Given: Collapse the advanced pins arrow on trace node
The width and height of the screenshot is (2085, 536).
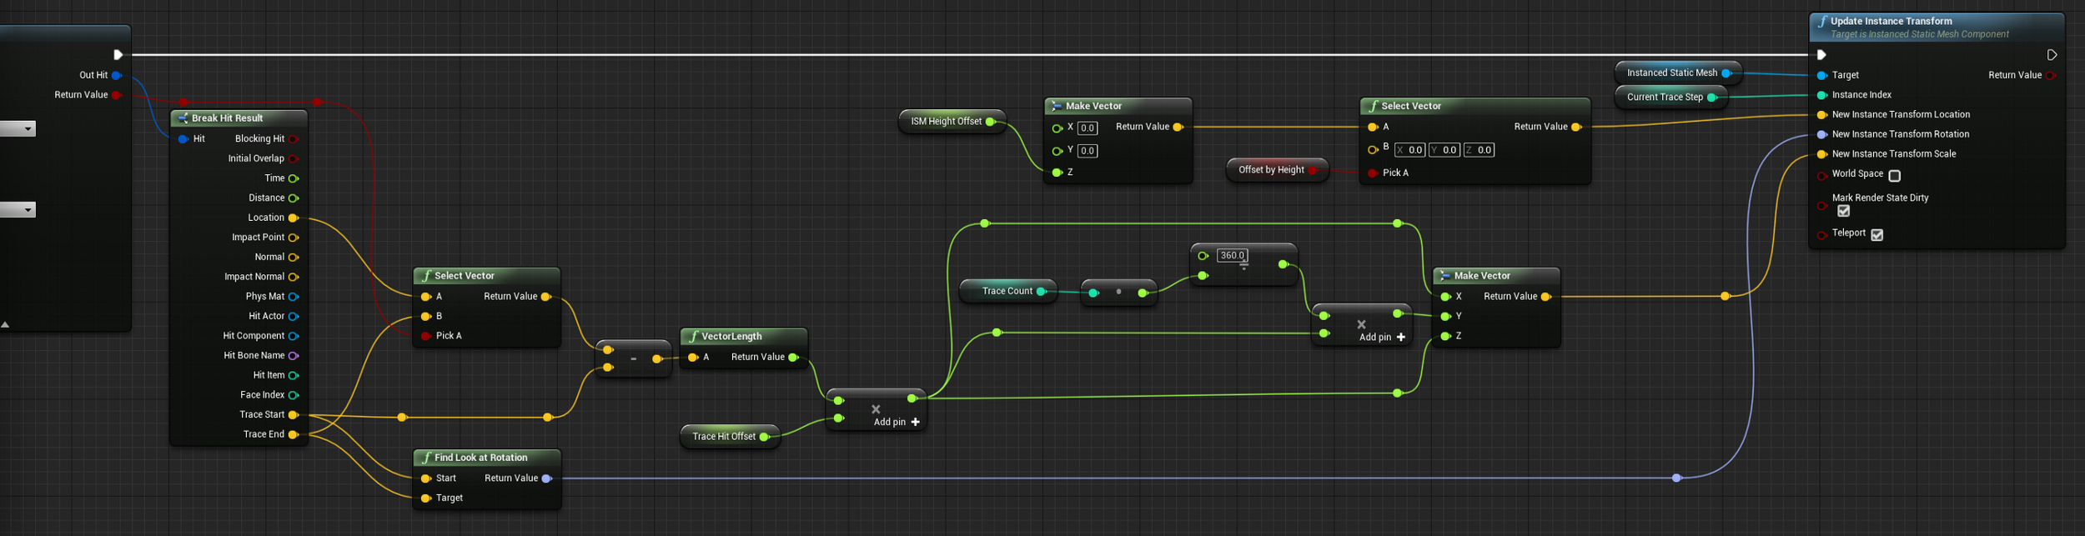Looking at the screenshot, I should (5, 325).
